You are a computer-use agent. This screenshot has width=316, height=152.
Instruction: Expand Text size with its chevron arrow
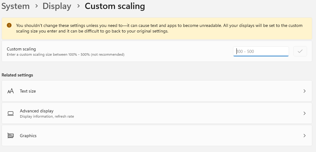click(305, 91)
